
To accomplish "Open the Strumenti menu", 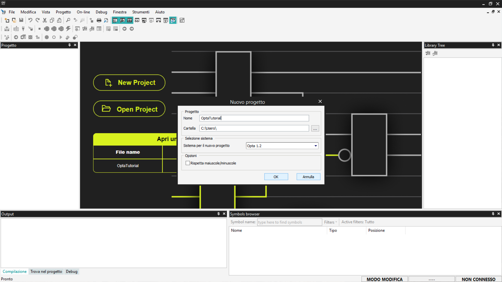I will (140, 12).
